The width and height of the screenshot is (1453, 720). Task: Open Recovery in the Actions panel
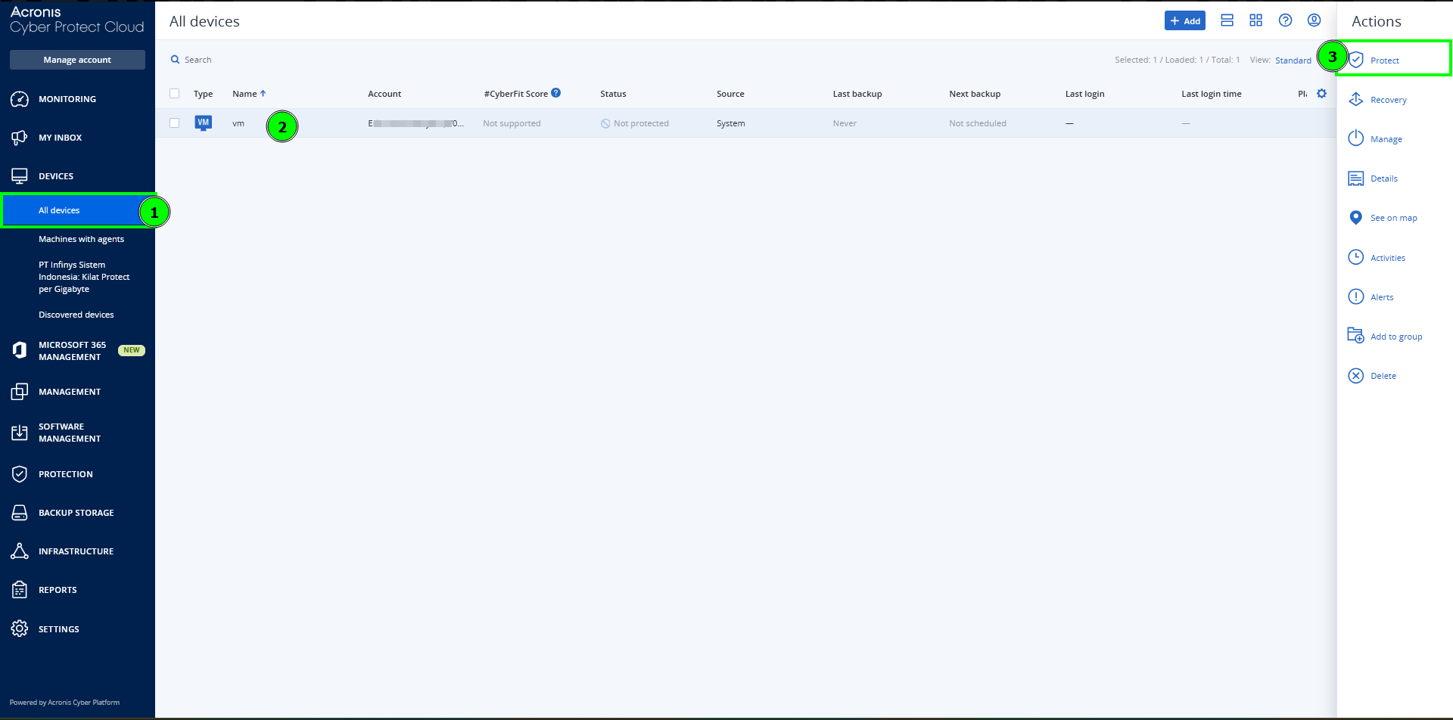pyautogui.click(x=1388, y=100)
